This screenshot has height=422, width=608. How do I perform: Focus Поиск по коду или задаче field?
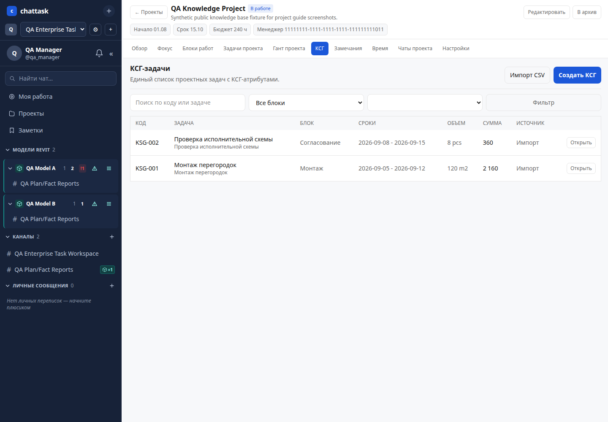[x=187, y=103]
